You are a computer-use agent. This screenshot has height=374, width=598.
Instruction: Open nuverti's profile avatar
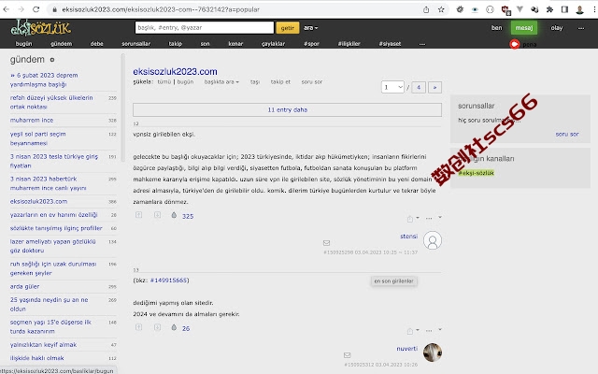coord(433,352)
